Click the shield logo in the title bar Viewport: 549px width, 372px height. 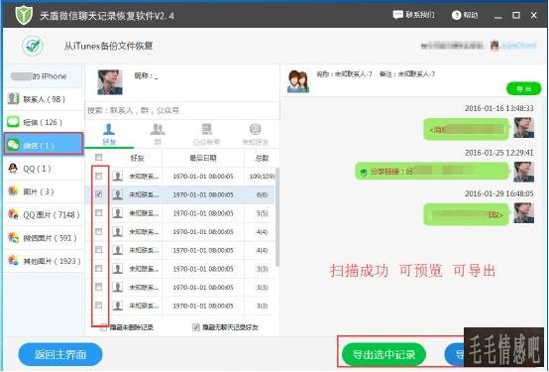click(x=24, y=15)
